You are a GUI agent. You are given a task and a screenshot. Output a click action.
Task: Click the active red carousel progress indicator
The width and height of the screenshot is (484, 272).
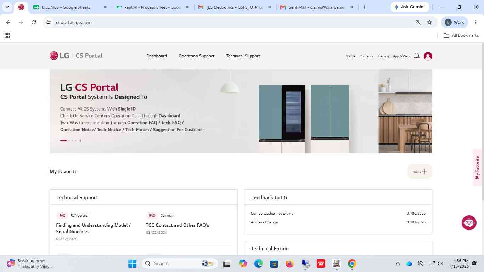(x=63, y=141)
